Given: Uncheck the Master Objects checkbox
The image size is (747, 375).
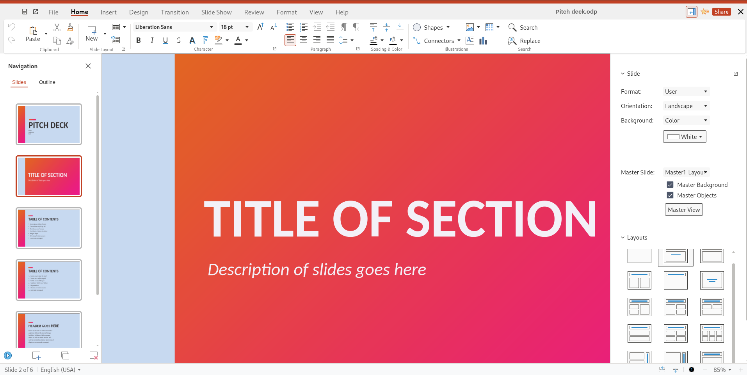Looking at the screenshot, I should [x=670, y=195].
